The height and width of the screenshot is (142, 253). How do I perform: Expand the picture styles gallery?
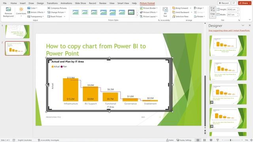pyautogui.click(x=137, y=16)
